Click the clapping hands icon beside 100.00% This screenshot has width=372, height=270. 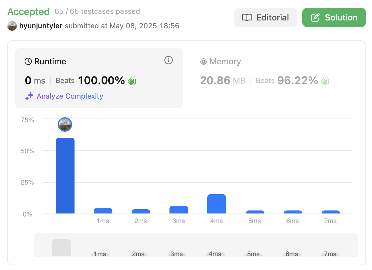132,81
